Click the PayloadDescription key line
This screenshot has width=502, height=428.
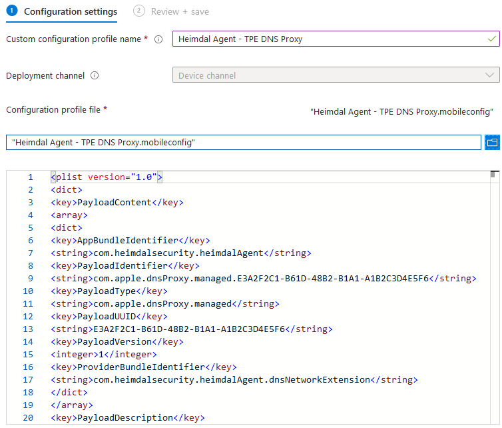[x=127, y=418]
